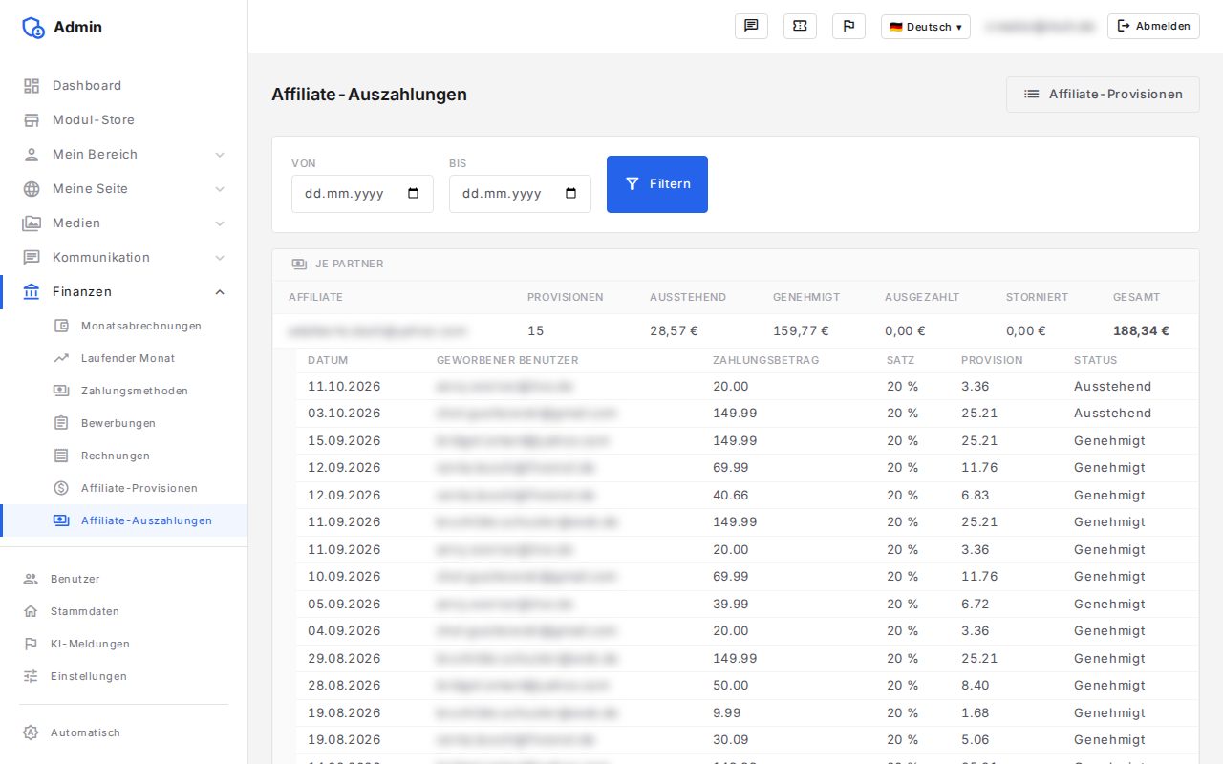Click the provision value 6.72
This screenshot has height=764, width=1223.
click(x=976, y=605)
